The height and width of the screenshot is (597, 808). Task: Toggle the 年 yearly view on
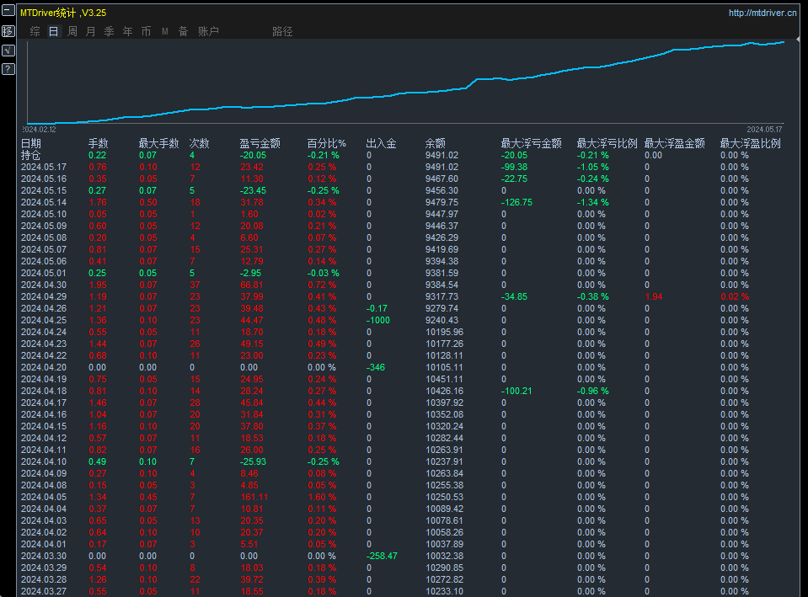127,31
